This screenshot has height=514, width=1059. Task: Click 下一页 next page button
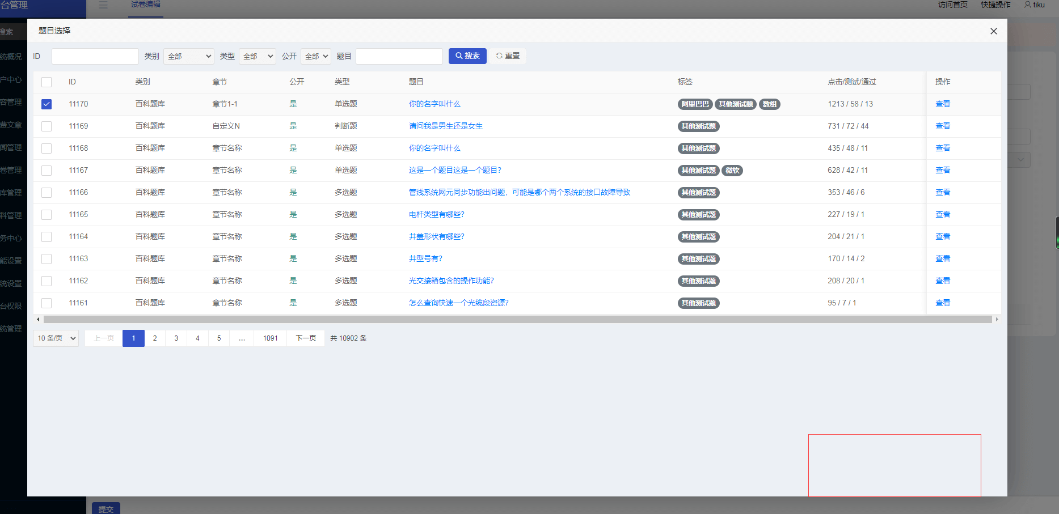306,338
